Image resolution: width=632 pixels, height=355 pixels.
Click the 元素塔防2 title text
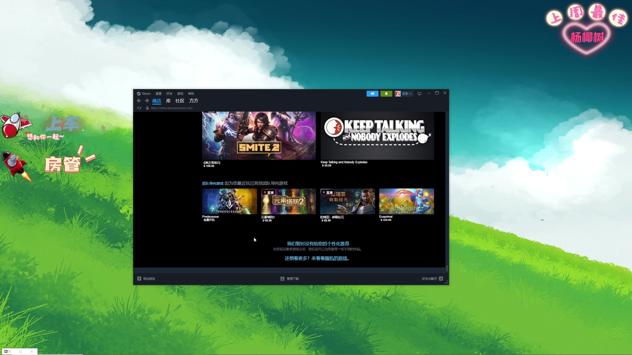(x=268, y=217)
